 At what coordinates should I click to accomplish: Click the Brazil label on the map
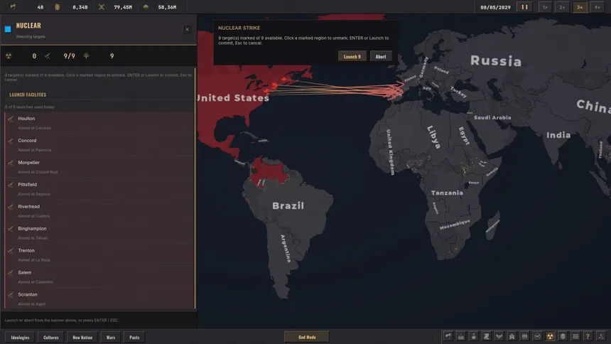(288, 205)
